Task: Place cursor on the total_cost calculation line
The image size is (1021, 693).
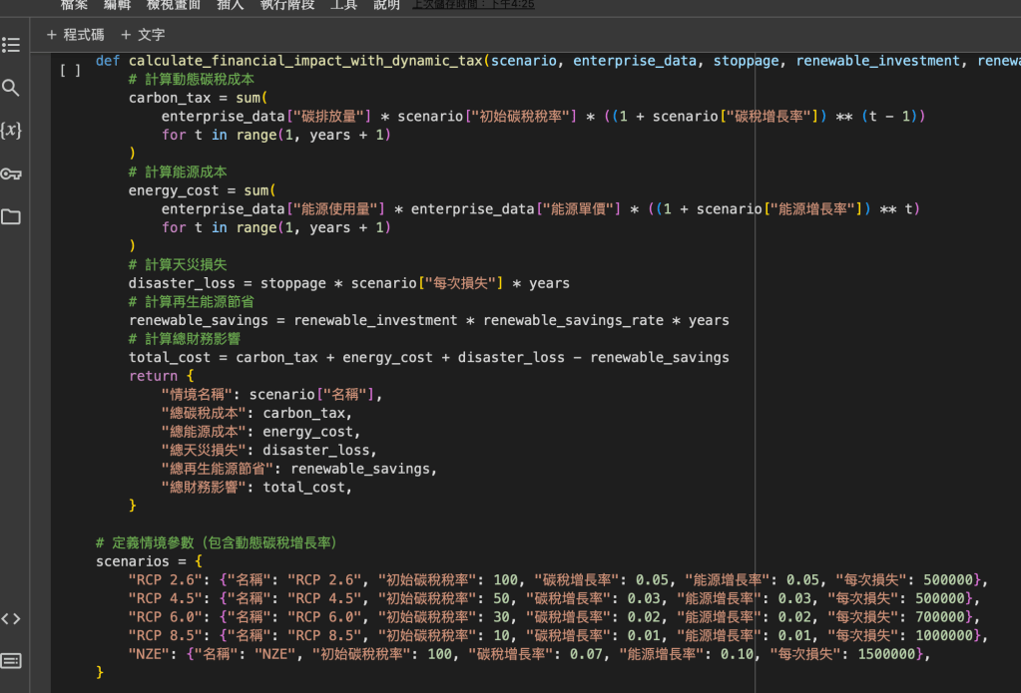Action: click(x=428, y=357)
